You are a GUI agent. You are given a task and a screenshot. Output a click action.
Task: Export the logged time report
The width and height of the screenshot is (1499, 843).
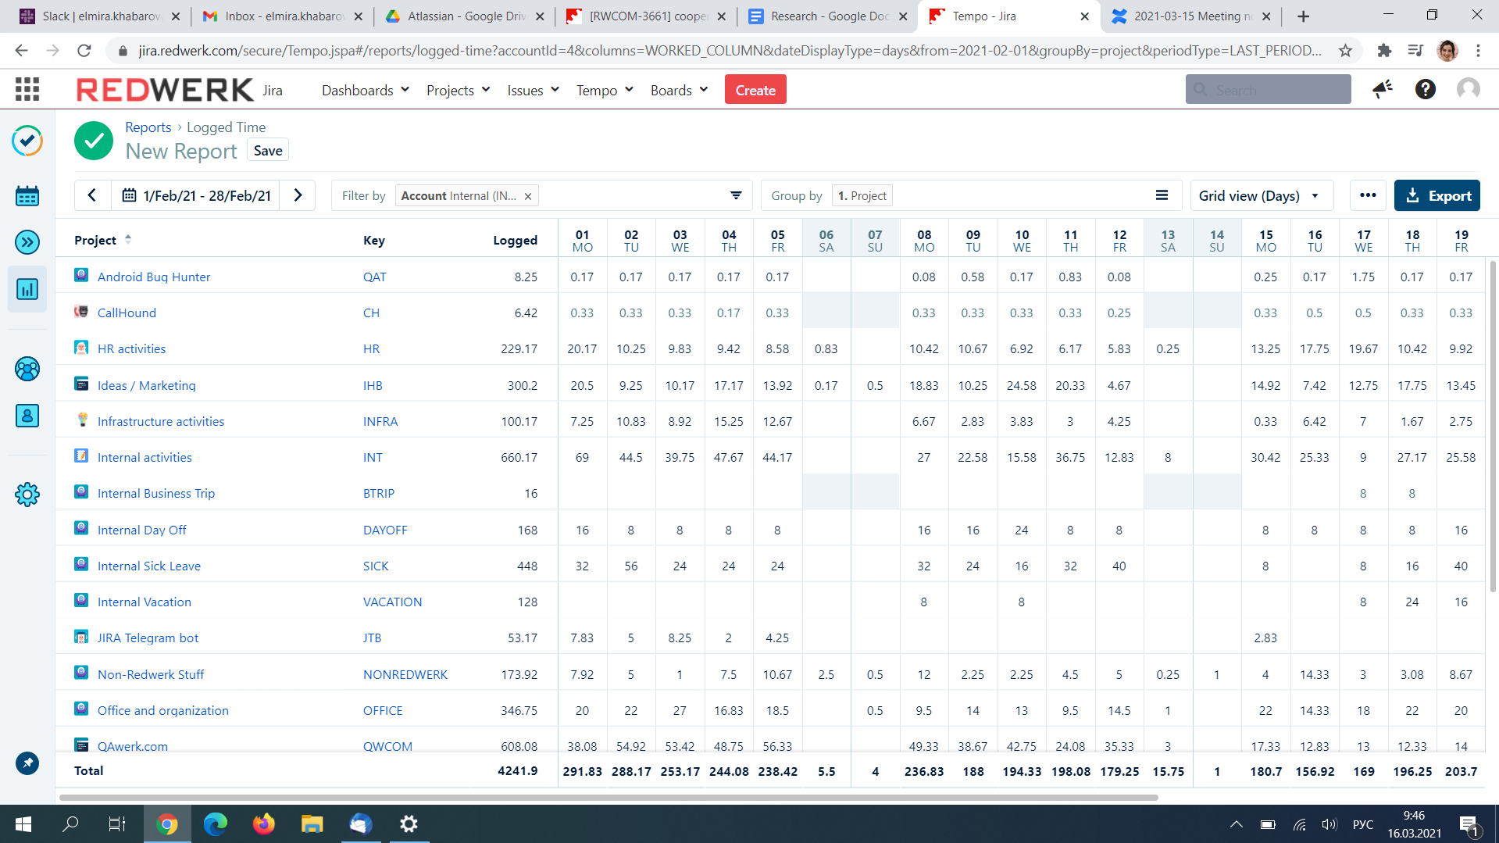pyautogui.click(x=1437, y=195)
